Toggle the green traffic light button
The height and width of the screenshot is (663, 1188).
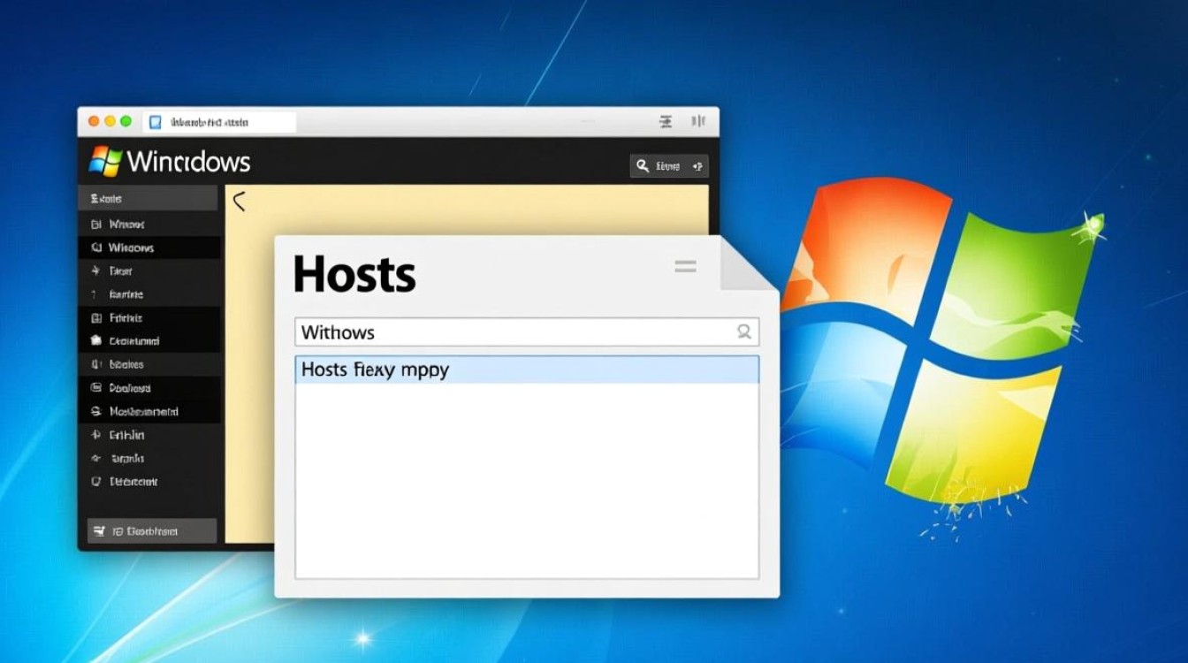click(126, 120)
